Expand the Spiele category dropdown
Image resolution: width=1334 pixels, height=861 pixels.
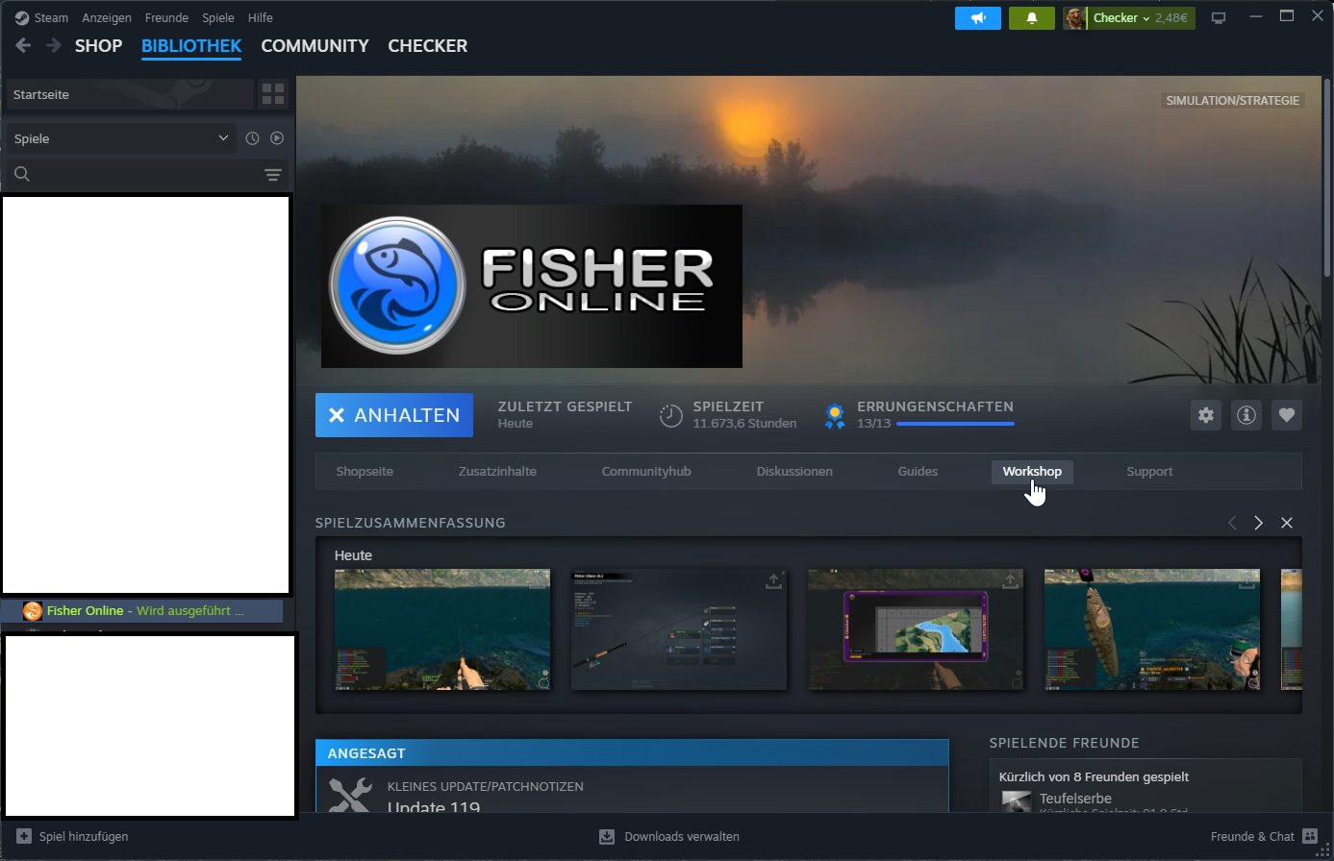(x=121, y=138)
